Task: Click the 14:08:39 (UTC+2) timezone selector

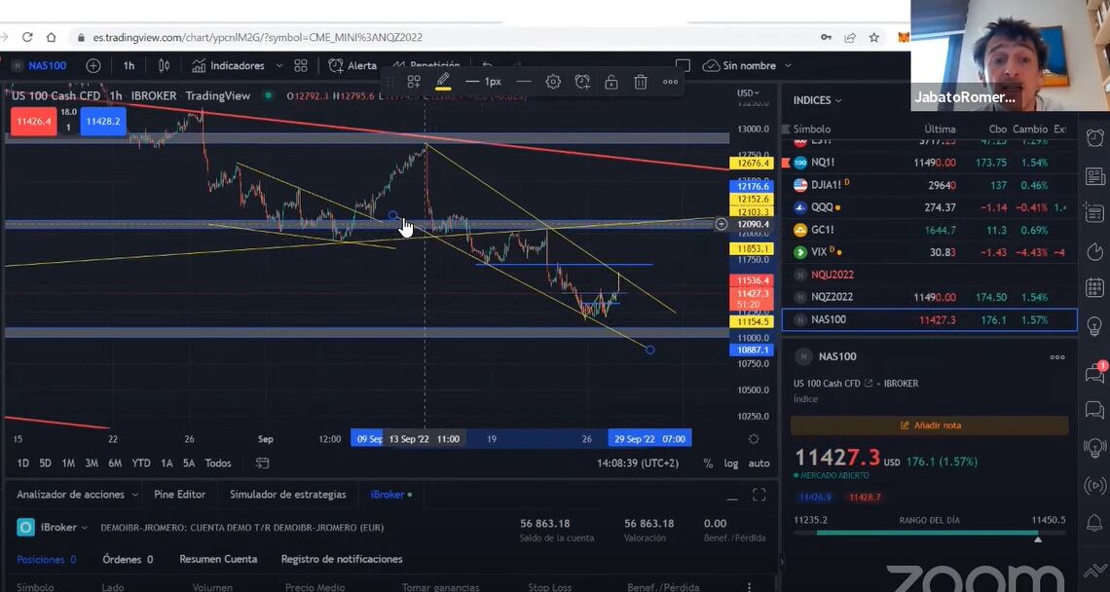Action: pyautogui.click(x=637, y=463)
